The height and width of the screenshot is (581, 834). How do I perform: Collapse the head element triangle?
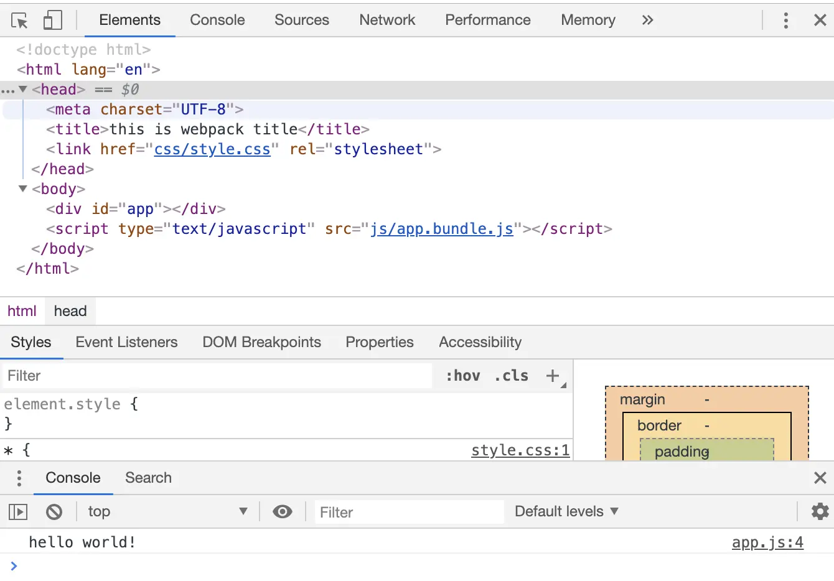click(23, 90)
